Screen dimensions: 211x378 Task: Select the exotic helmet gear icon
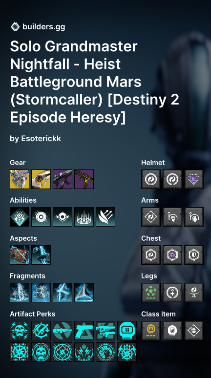pyautogui.click(x=20, y=179)
